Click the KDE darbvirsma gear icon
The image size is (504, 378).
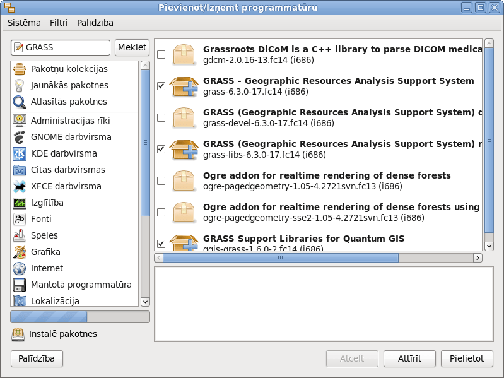(20, 153)
